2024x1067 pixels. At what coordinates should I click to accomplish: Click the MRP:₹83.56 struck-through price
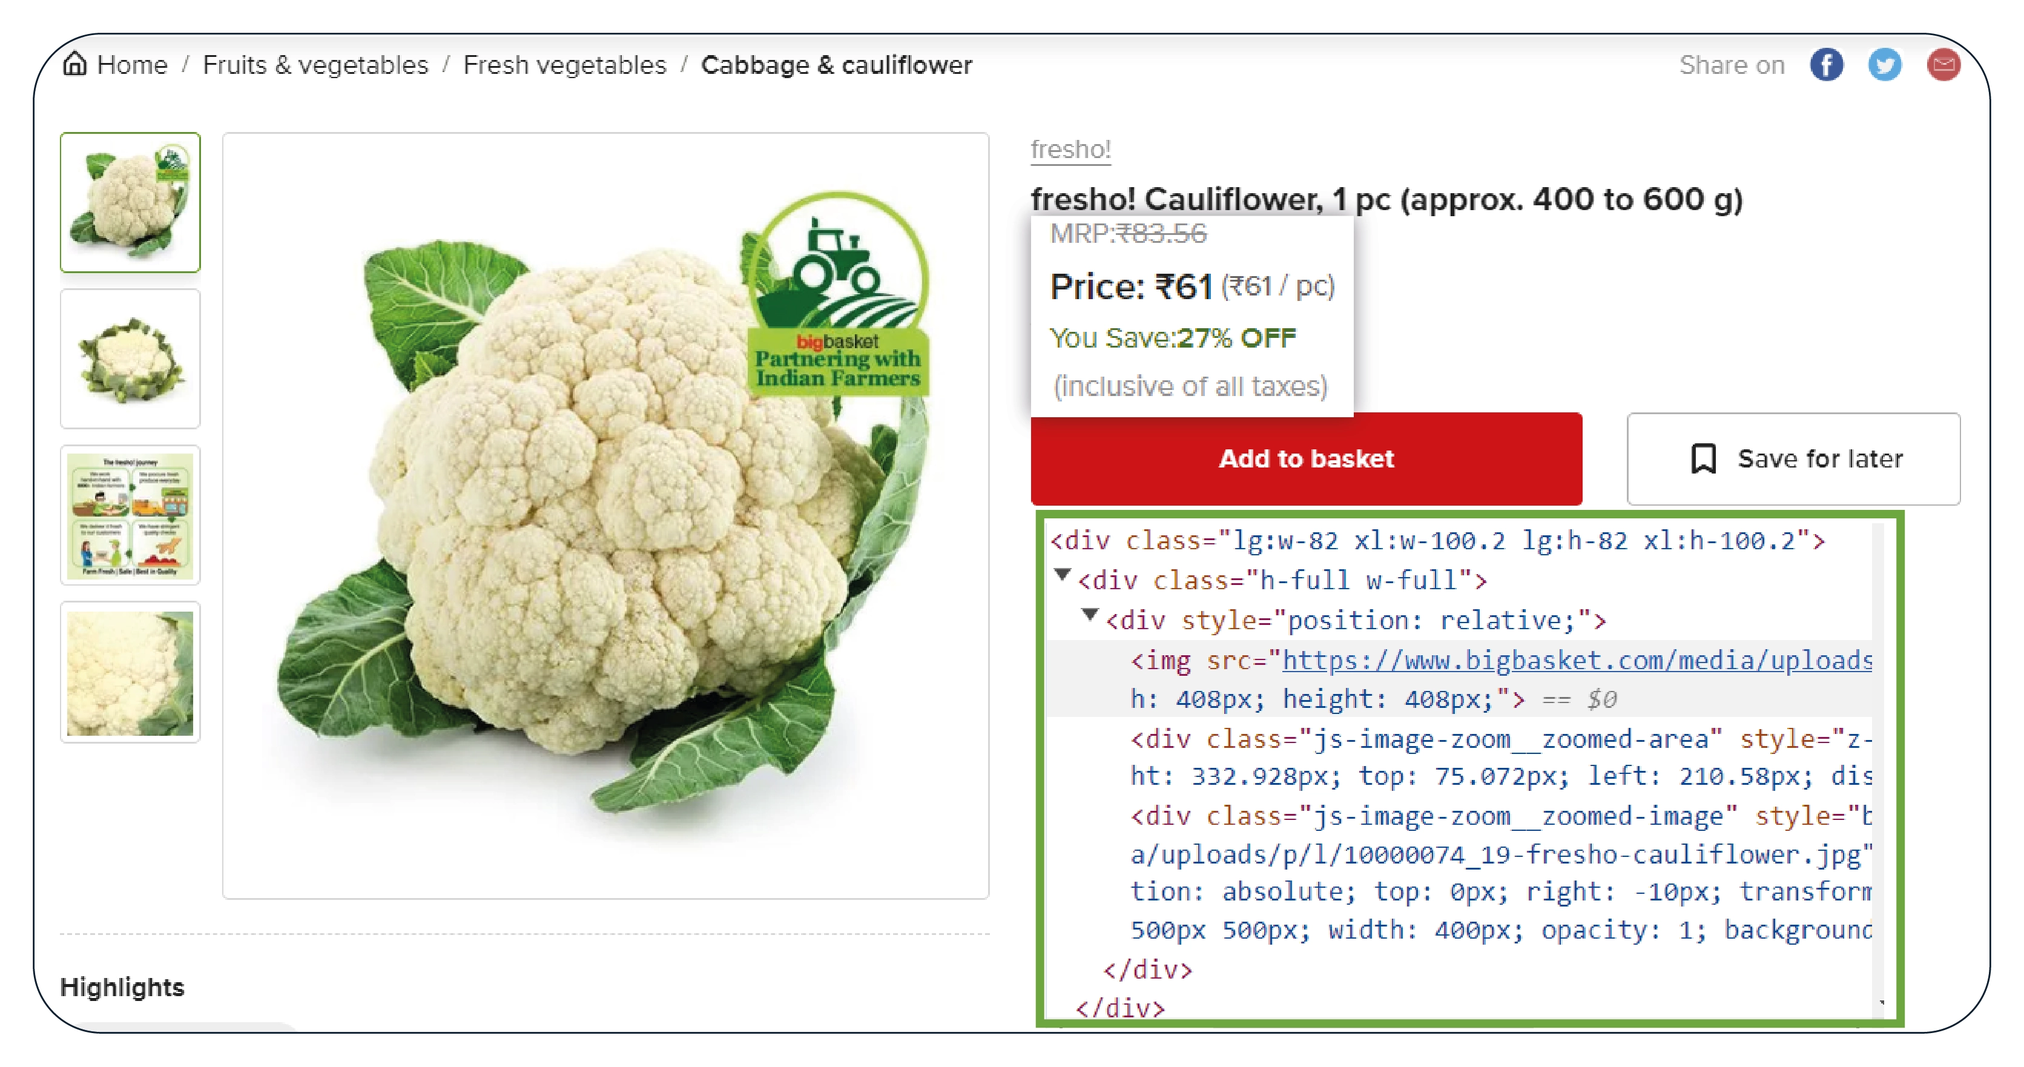tap(1129, 234)
